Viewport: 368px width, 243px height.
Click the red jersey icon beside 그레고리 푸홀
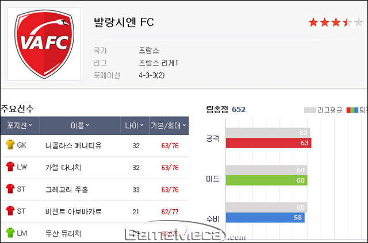pyautogui.click(x=10, y=188)
